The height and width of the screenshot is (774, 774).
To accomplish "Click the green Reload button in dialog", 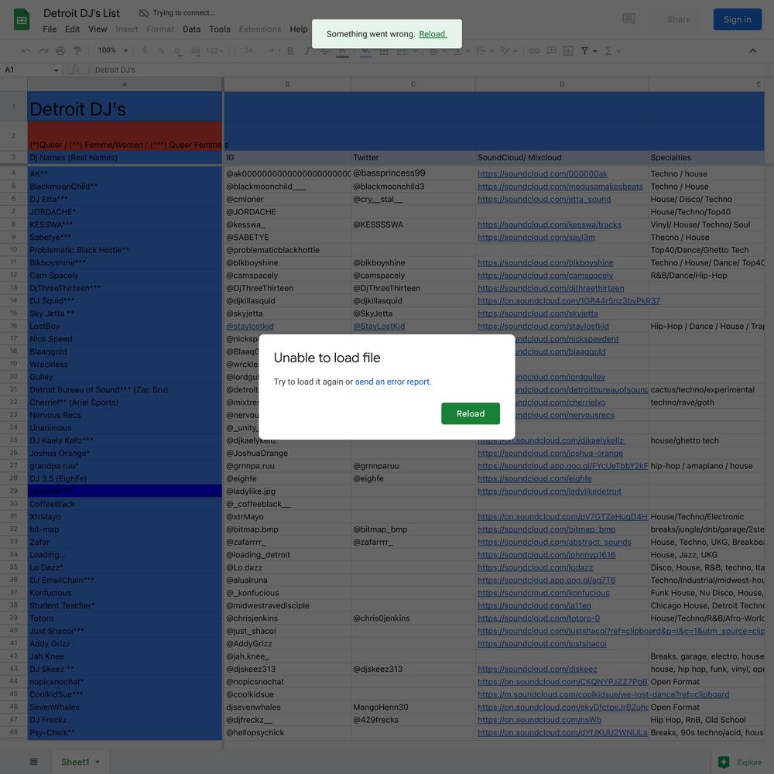I will [470, 413].
